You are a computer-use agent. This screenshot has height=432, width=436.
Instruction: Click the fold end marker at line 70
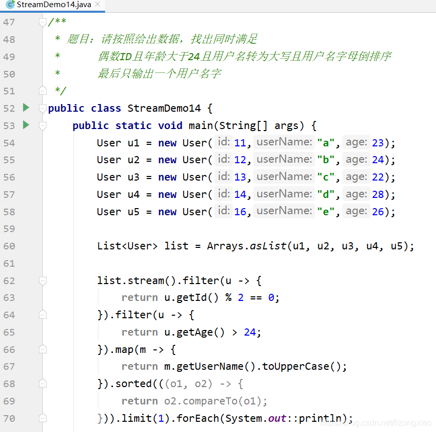coord(43,418)
